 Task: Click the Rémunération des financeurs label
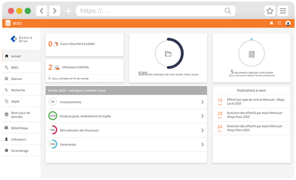[x=79, y=130]
